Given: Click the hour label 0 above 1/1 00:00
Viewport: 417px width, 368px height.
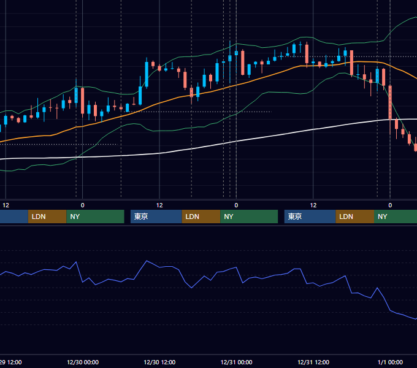Looking at the screenshot, I should point(390,205).
